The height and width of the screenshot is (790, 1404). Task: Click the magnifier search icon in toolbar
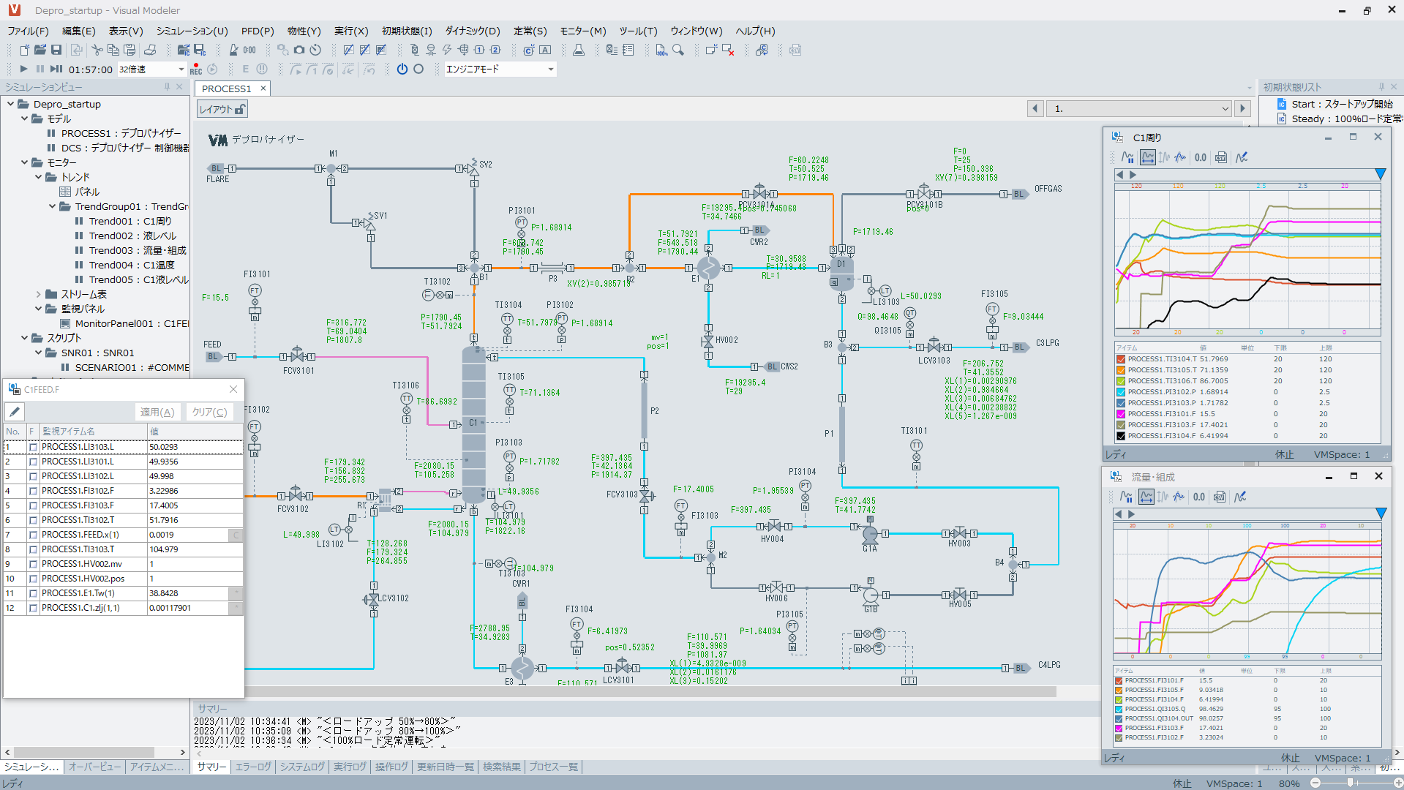(678, 50)
